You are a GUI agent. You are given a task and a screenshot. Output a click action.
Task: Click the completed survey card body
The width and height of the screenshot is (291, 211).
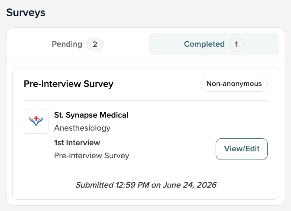(x=145, y=133)
